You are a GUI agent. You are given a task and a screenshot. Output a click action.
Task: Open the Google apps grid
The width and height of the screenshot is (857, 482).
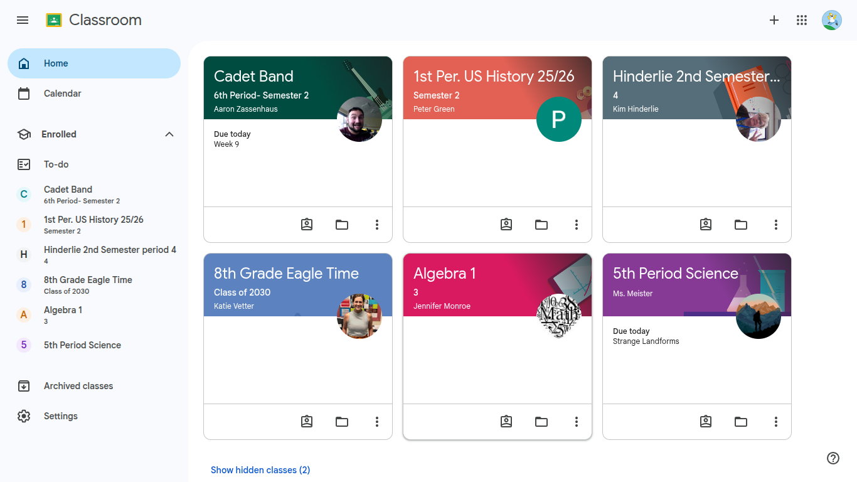pos(802,20)
